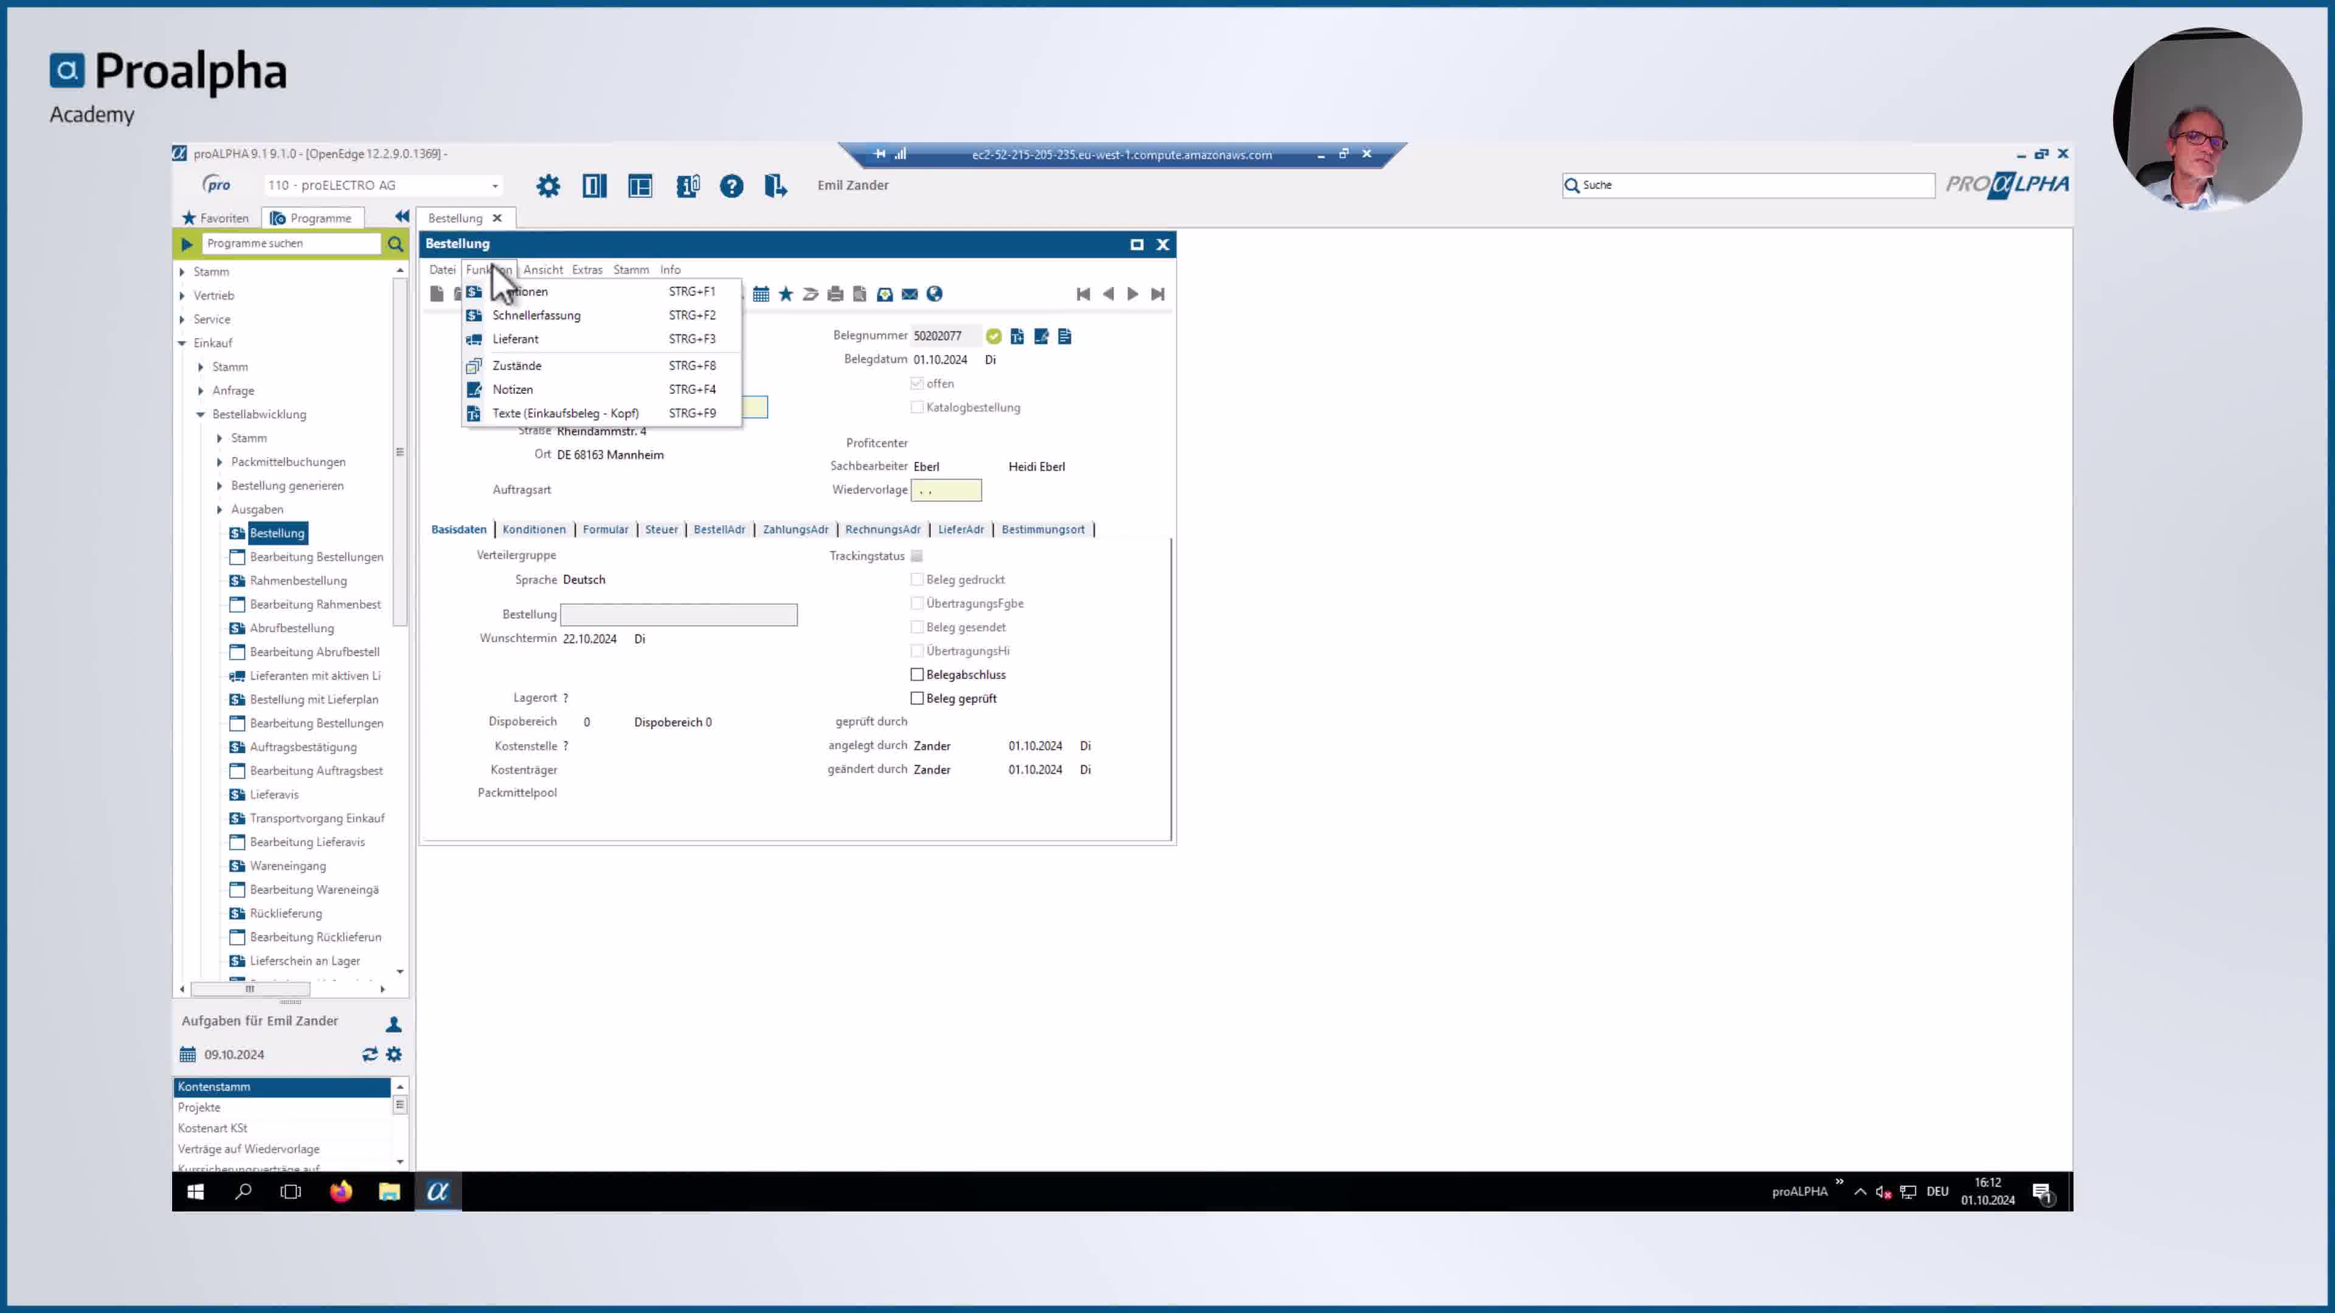Click the text T+ icon beside Belegnummer

1017,336
